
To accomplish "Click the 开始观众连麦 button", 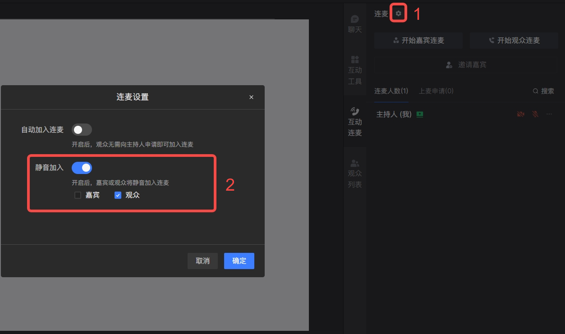I will point(514,41).
